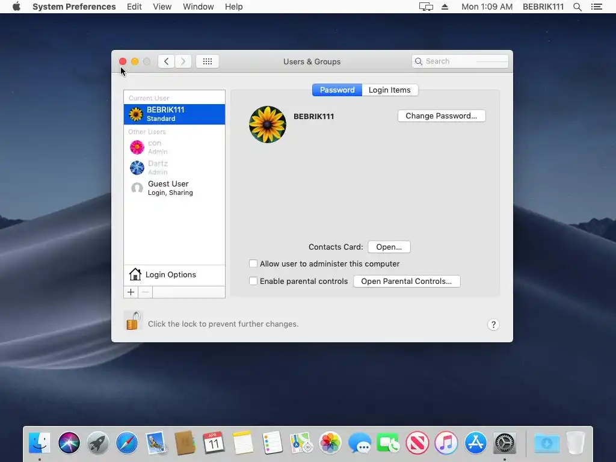Switch to the Login Items tab
The image size is (616, 462).
[390, 90]
